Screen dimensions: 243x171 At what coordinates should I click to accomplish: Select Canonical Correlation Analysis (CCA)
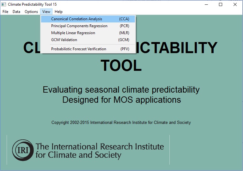click(x=88, y=19)
